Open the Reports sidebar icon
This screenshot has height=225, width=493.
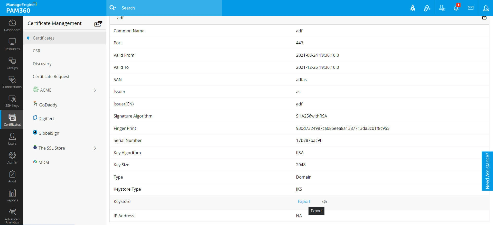[x=12, y=196]
